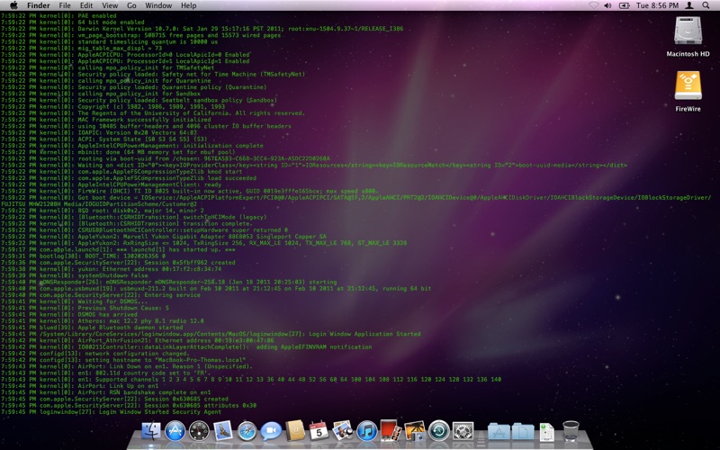Image resolution: width=720 pixels, height=450 pixels.
Task: Open the Go menu
Action: [131, 5]
